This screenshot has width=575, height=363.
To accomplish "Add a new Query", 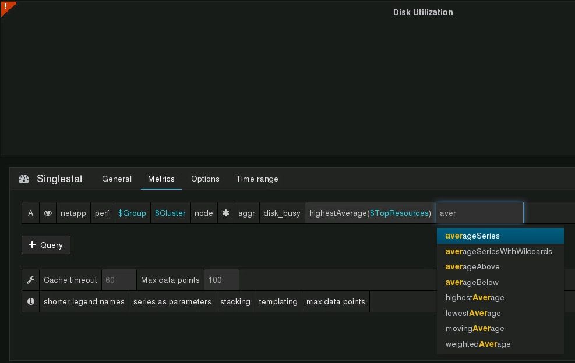I will 46,245.
